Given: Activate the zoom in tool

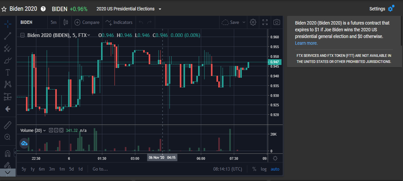Looking at the screenshot, I should [7, 137].
